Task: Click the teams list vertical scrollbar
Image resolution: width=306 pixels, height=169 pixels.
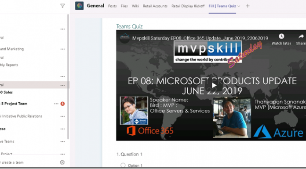Action: click(68, 76)
